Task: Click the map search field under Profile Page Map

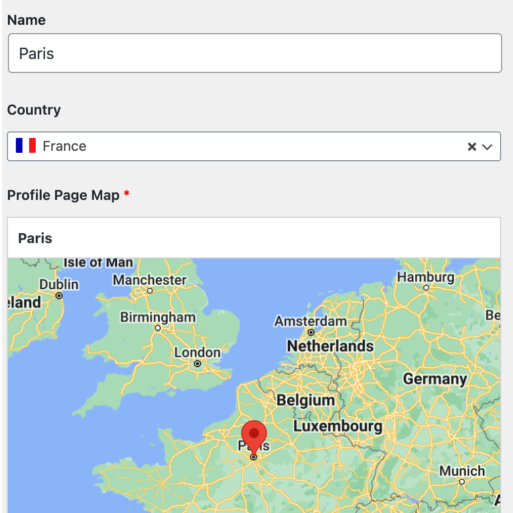Action: pos(254,238)
